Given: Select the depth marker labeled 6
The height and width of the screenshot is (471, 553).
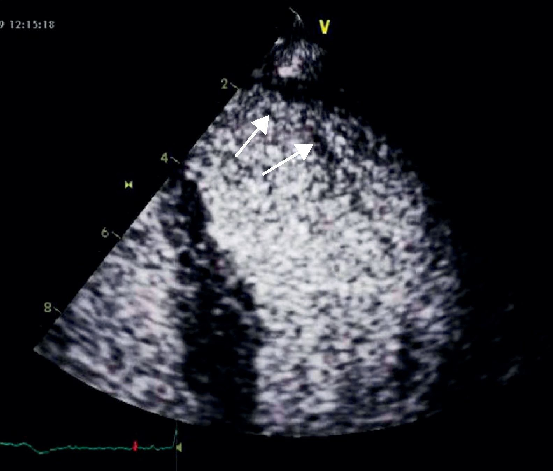Looking at the screenshot, I should pyautogui.click(x=105, y=232).
